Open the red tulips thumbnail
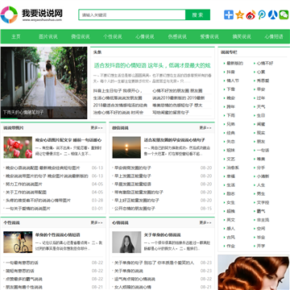Viewport: 290px width, 290px height. click(x=18, y=147)
